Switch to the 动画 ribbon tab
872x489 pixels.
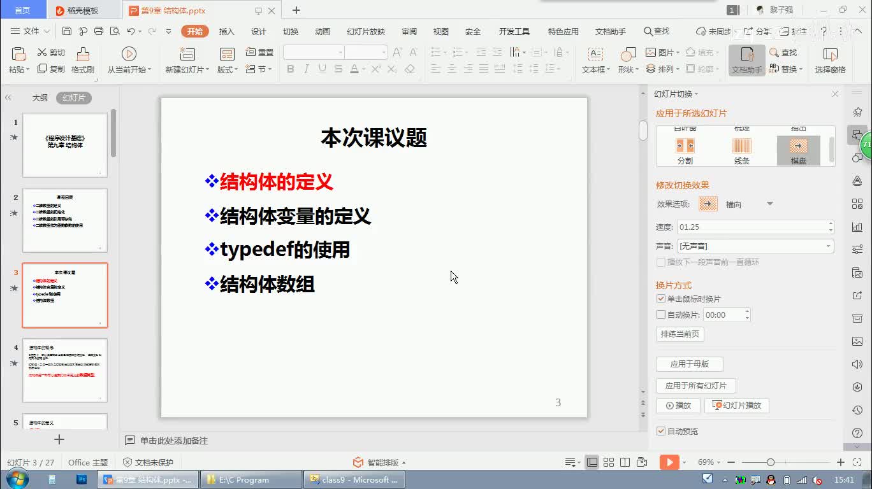click(x=323, y=31)
